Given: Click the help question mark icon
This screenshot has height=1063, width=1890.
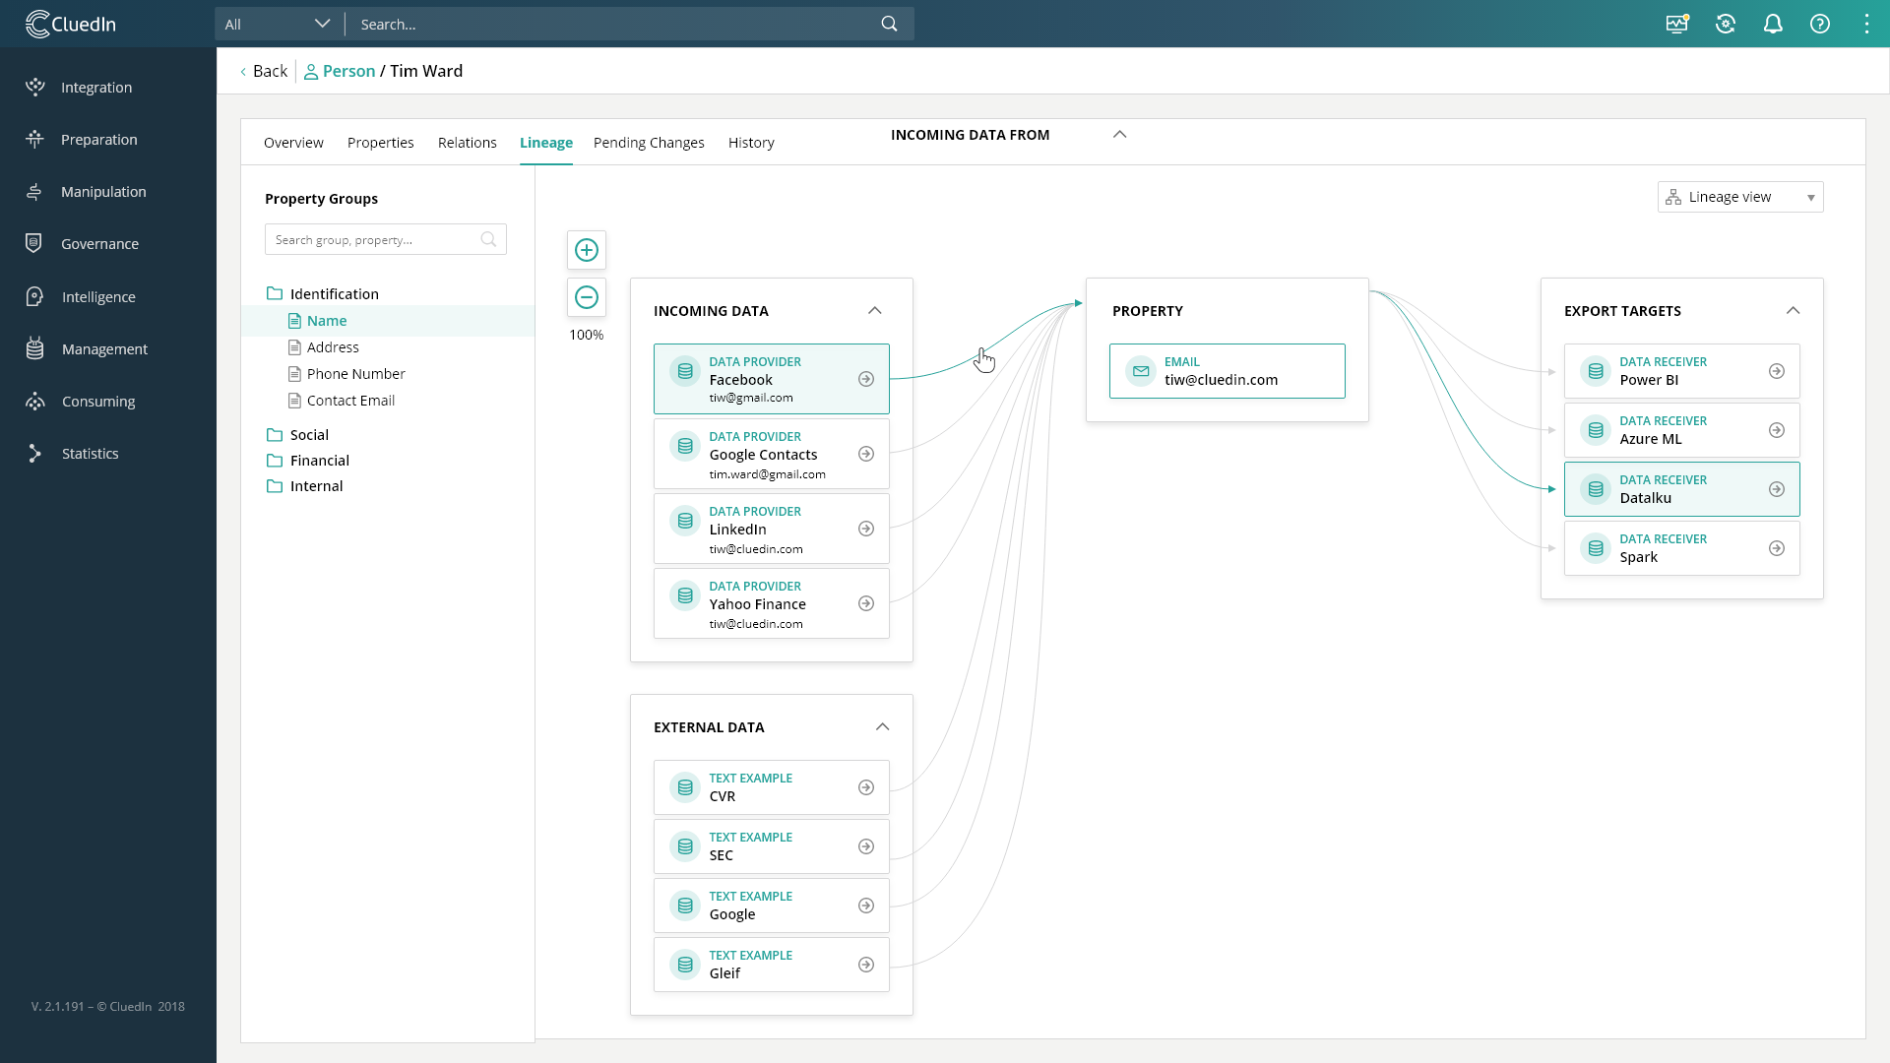Looking at the screenshot, I should pos(1818,24).
